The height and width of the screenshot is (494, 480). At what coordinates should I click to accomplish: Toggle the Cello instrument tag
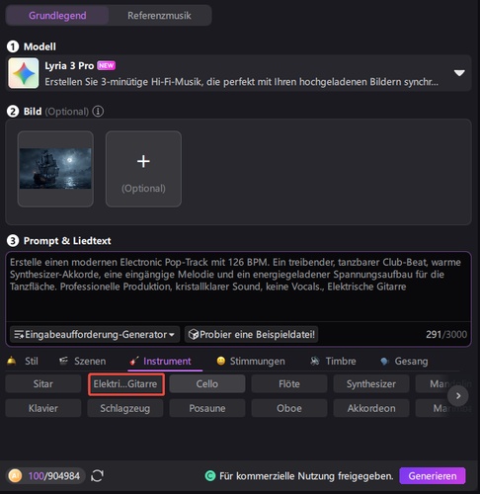click(207, 384)
